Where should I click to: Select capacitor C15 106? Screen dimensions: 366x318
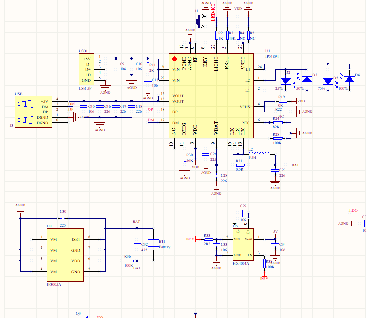click(x=84, y=106)
